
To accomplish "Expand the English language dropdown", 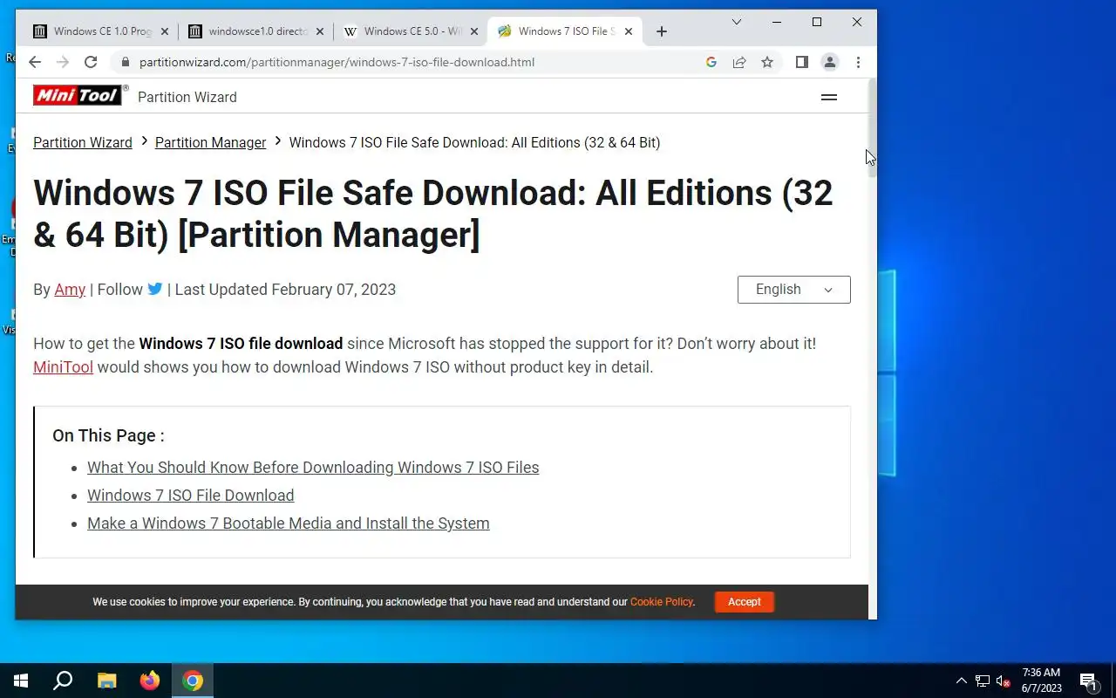I will click(x=793, y=290).
